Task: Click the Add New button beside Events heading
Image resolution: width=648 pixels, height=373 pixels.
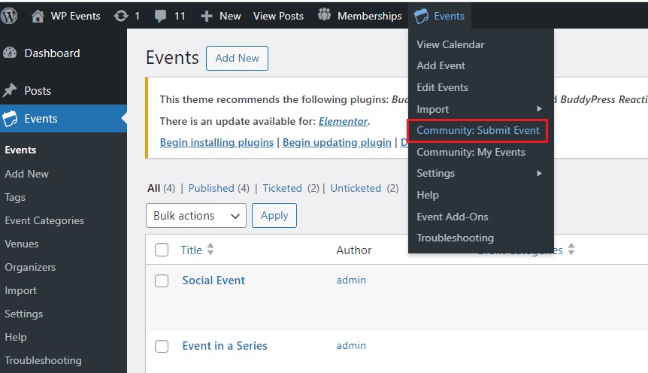Action: click(x=238, y=59)
